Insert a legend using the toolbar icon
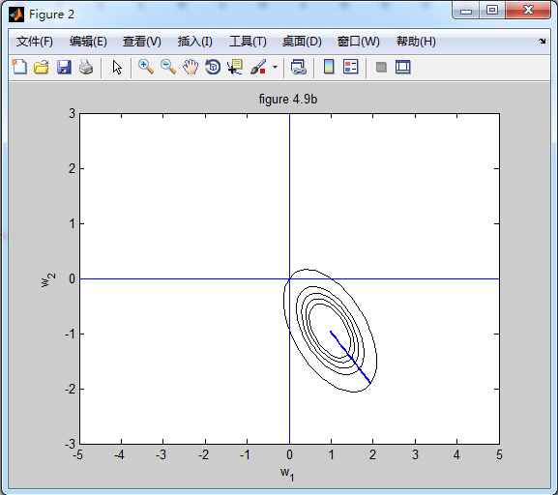558x495 pixels. [351, 67]
